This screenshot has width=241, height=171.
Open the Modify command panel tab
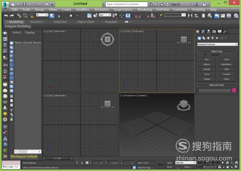point(203,31)
